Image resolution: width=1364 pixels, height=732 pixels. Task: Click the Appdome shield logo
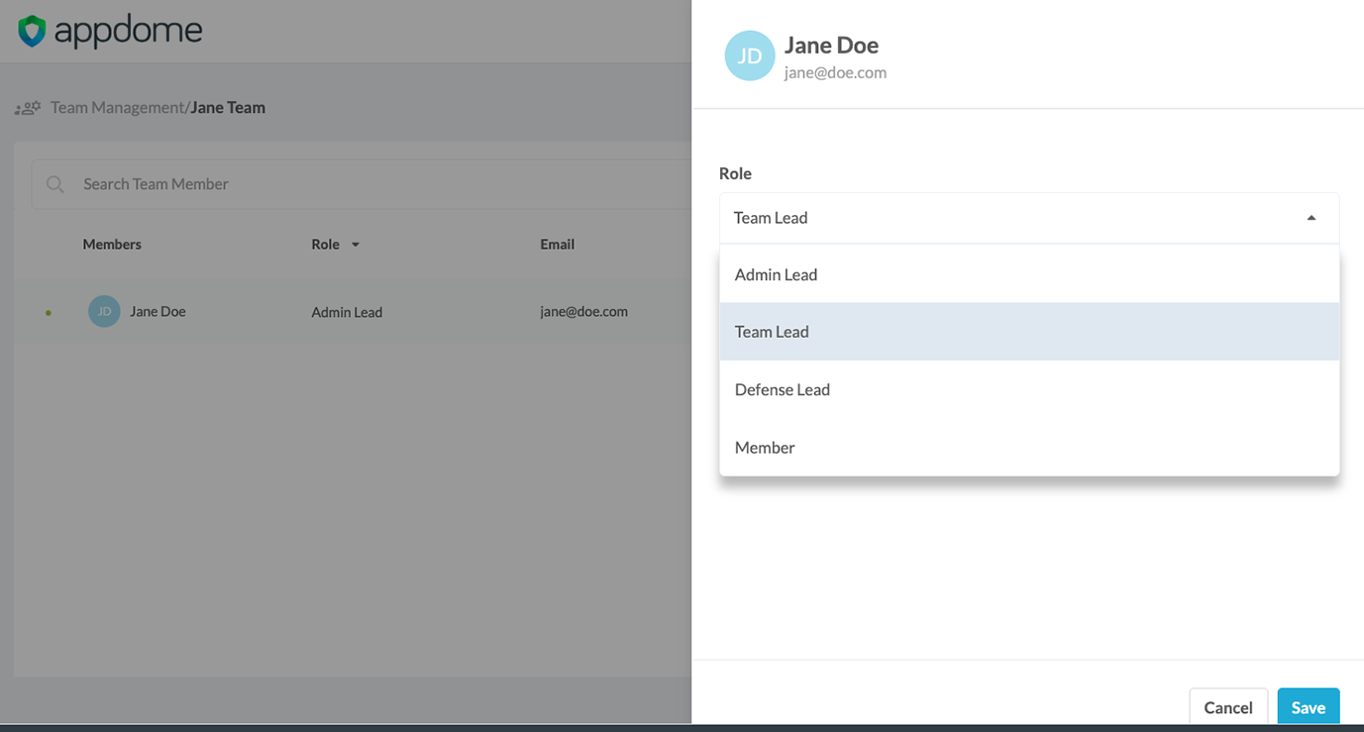coord(32,31)
